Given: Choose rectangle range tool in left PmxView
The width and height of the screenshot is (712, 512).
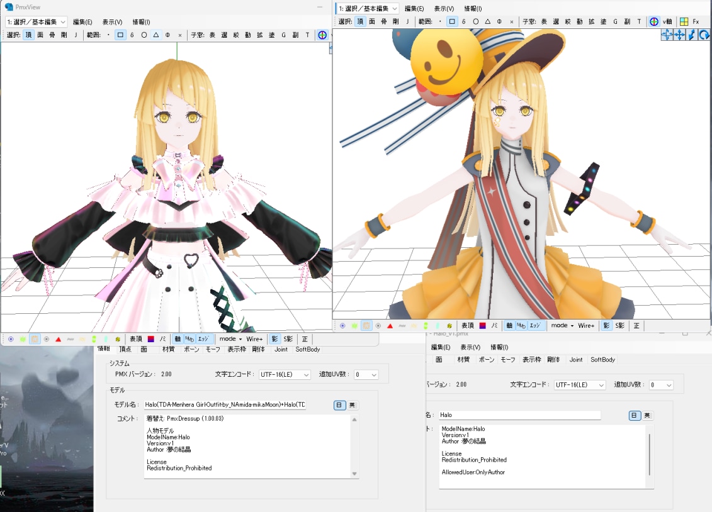Looking at the screenshot, I should point(120,35).
